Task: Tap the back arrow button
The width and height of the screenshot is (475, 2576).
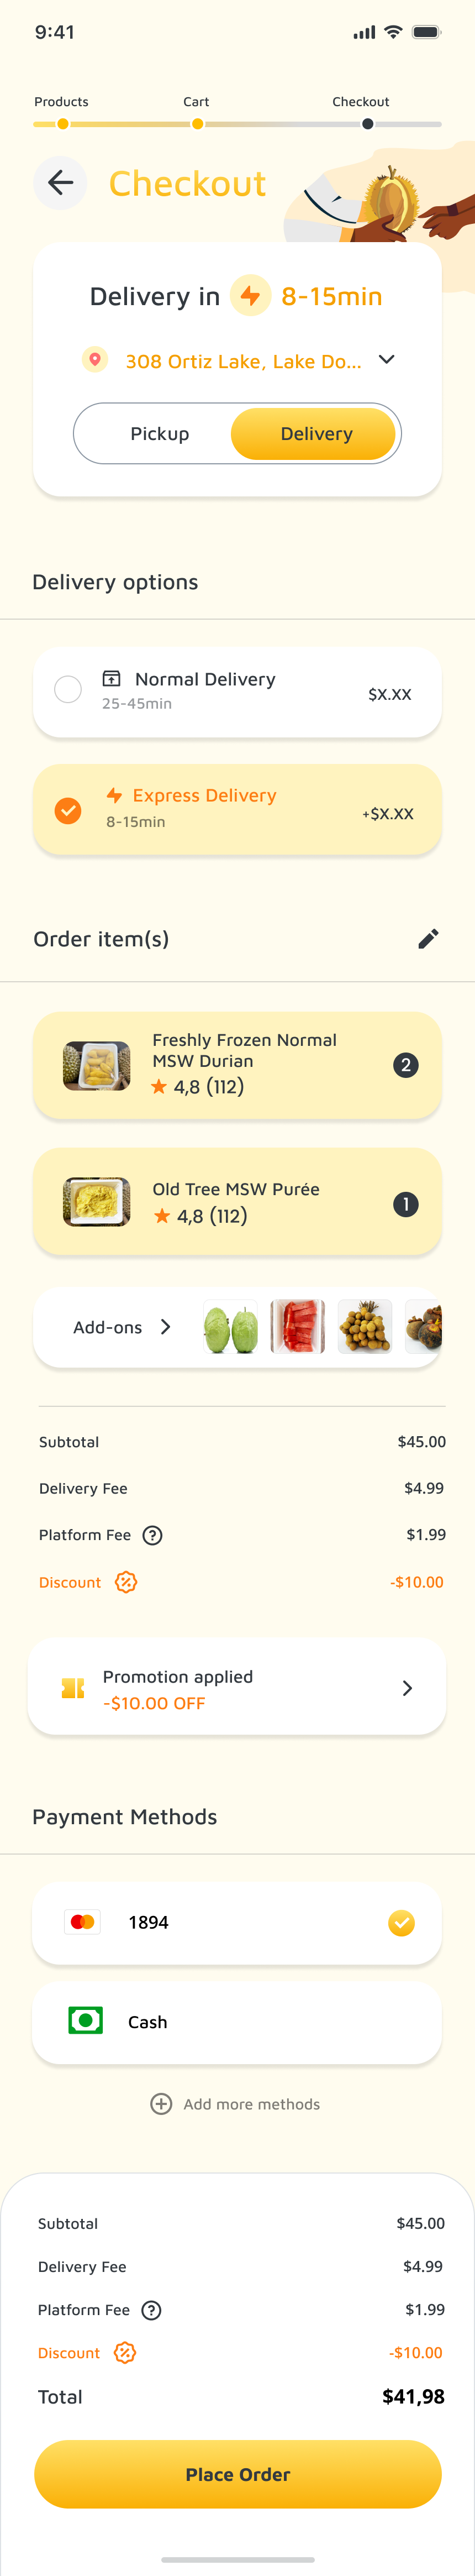Action: (61, 183)
